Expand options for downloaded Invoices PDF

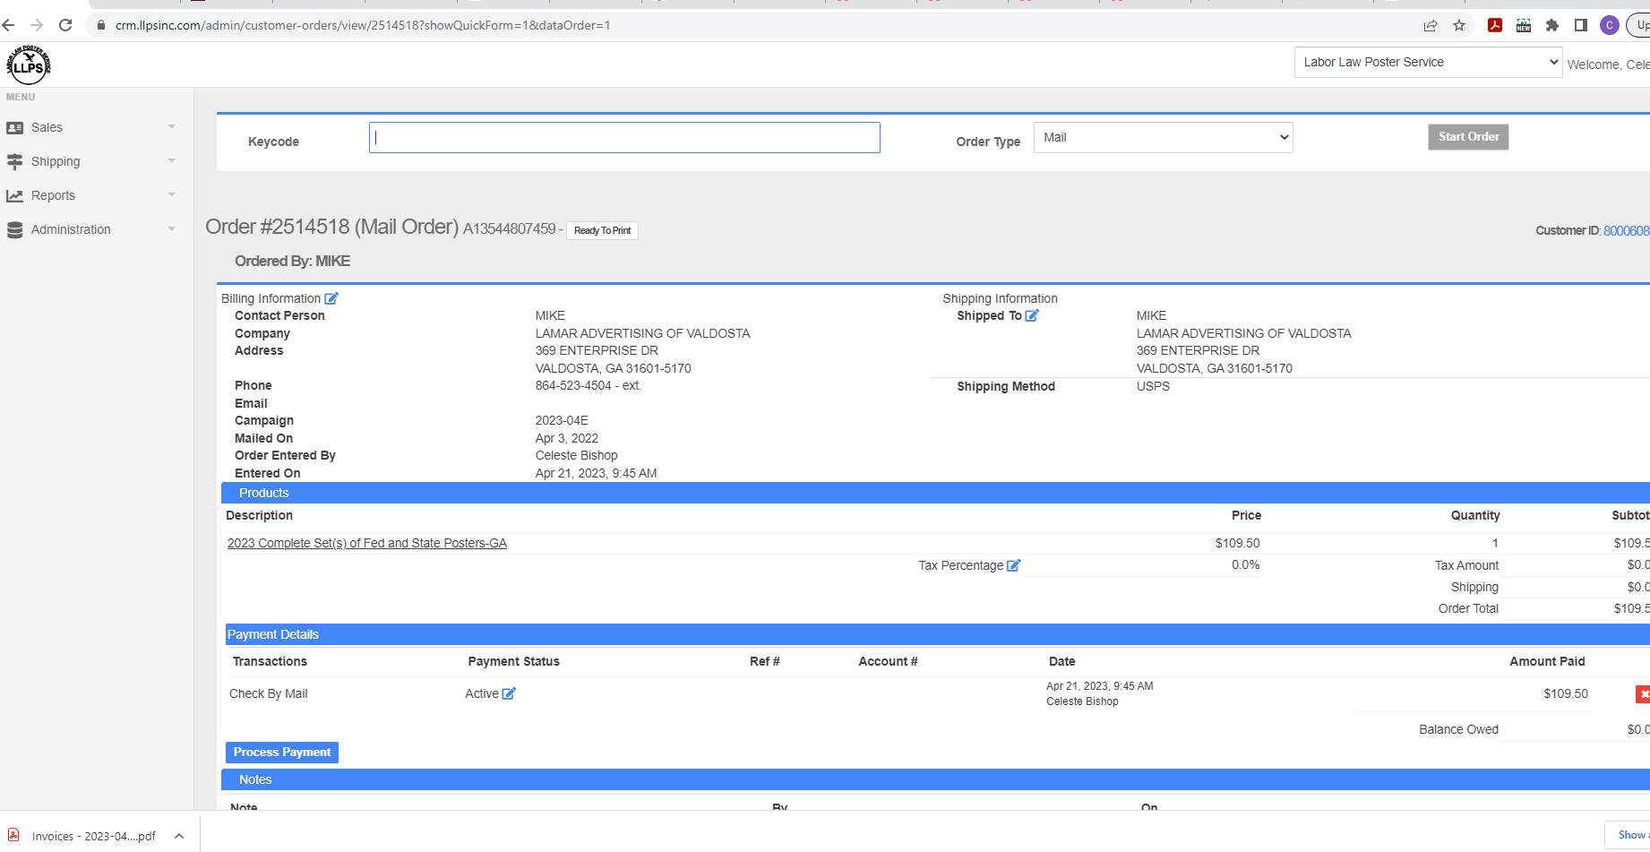(x=179, y=836)
